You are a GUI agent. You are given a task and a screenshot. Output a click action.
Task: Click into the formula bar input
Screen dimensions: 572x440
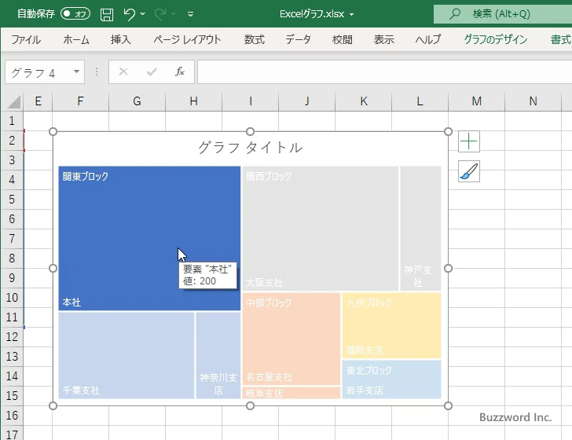coord(377,72)
